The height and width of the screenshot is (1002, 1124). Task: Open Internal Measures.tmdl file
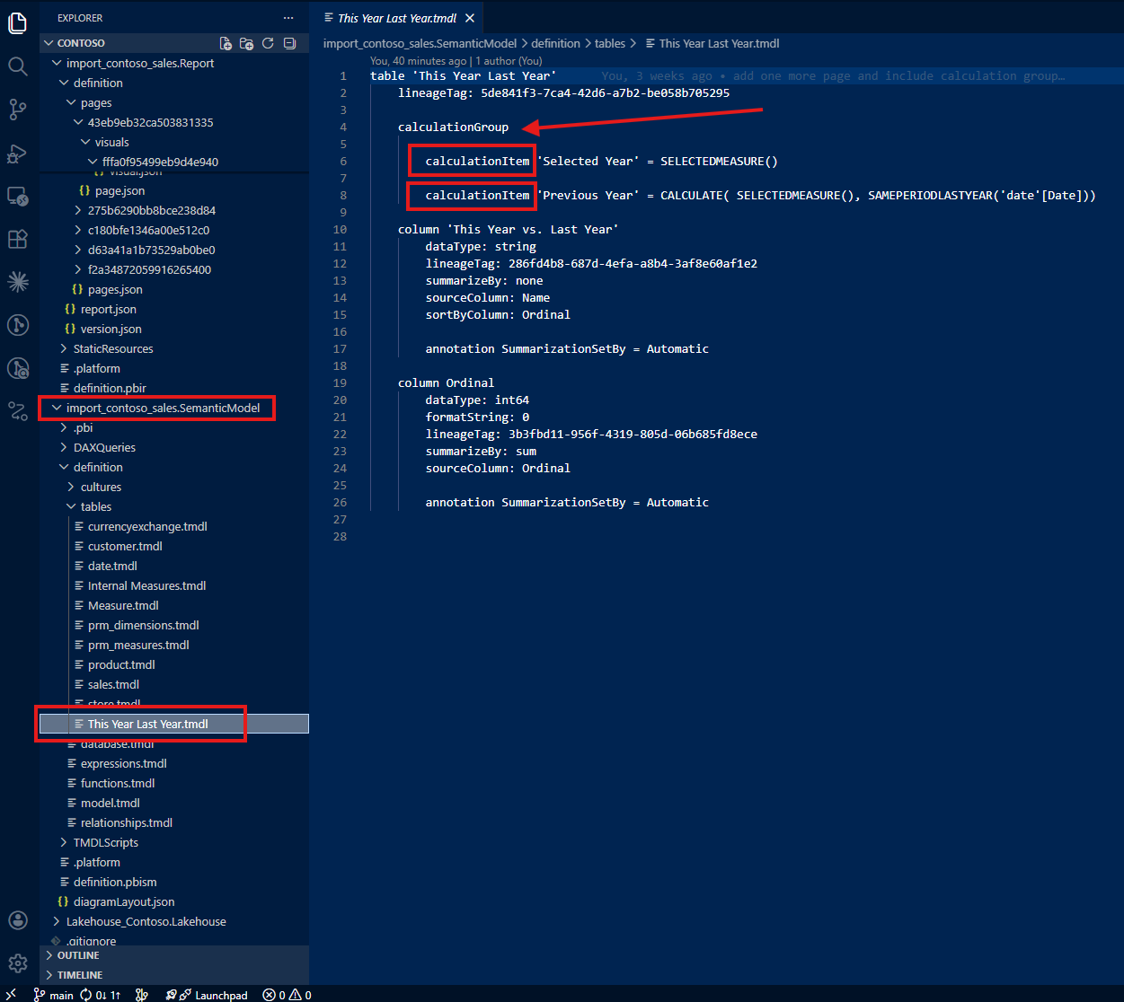coord(146,585)
